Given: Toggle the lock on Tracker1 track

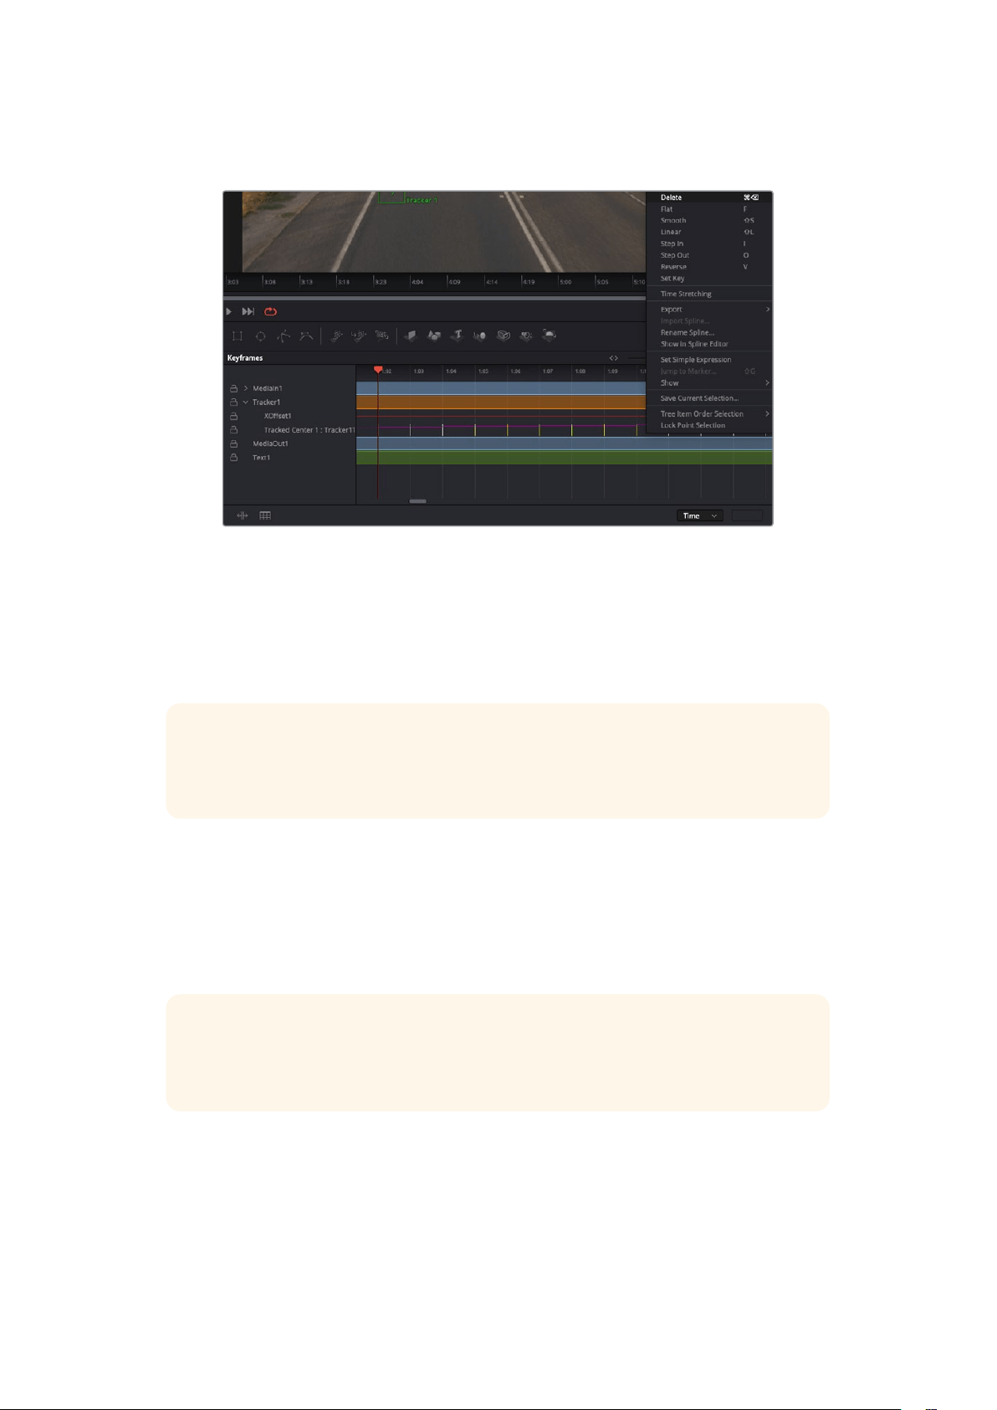Looking at the screenshot, I should click(234, 402).
